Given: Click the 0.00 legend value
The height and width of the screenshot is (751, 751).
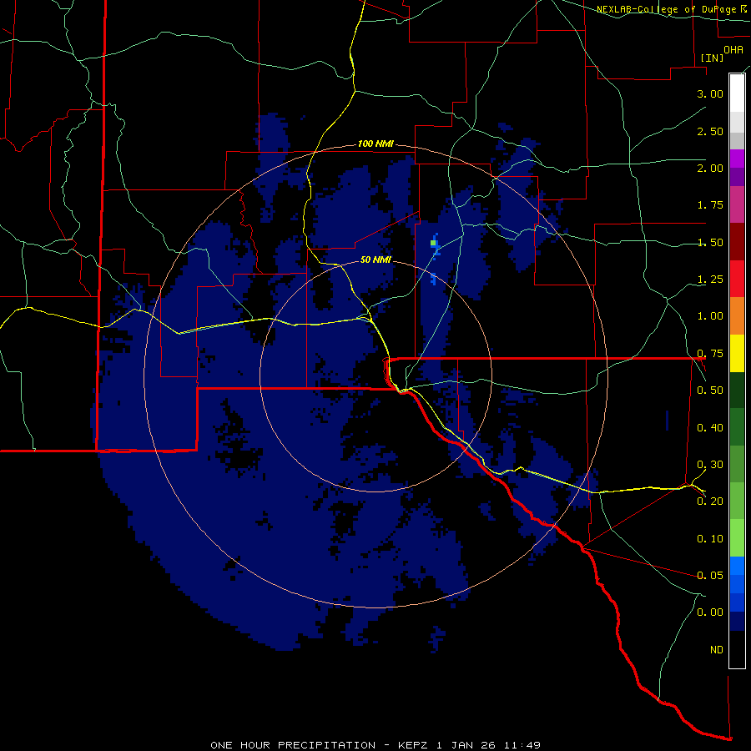Looking at the screenshot, I should click(x=710, y=612).
